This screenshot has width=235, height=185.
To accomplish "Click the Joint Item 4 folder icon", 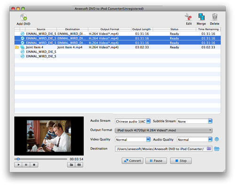I will coord(17,47).
